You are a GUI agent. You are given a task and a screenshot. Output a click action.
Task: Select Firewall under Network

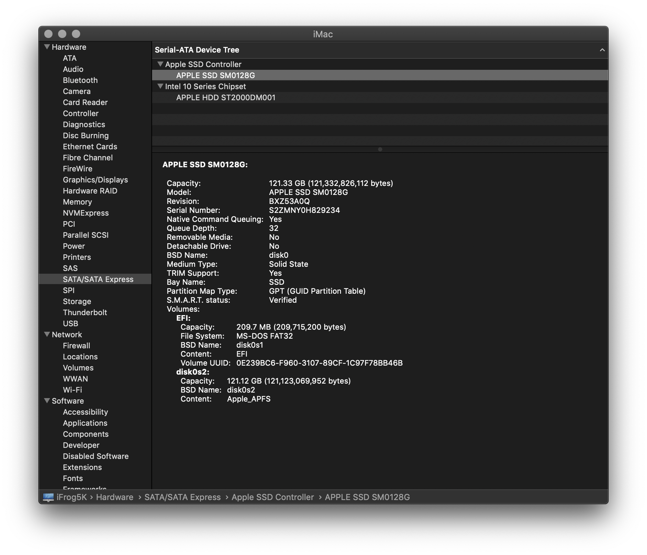pyautogui.click(x=76, y=346)
